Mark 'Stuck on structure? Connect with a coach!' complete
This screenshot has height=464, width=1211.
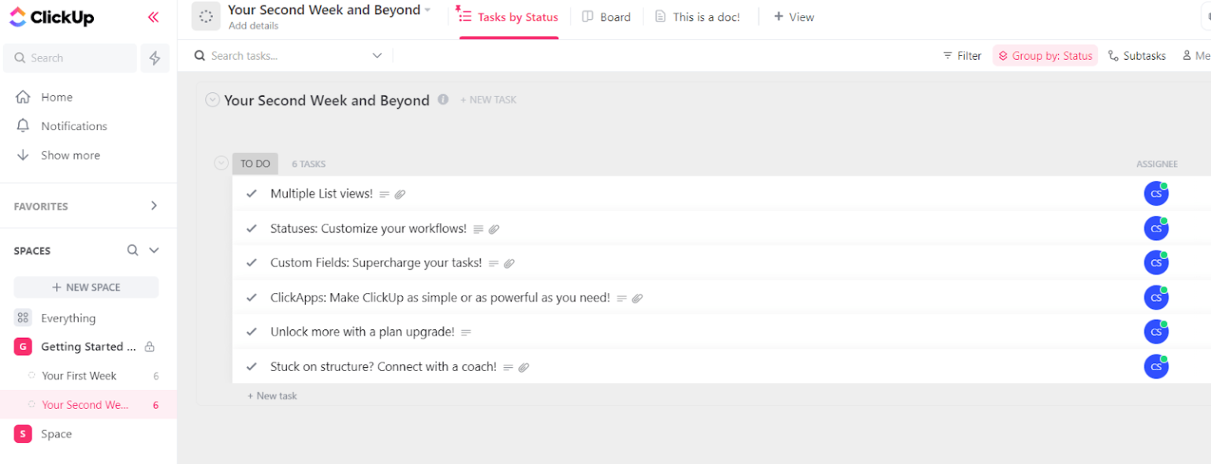[252, 366]
